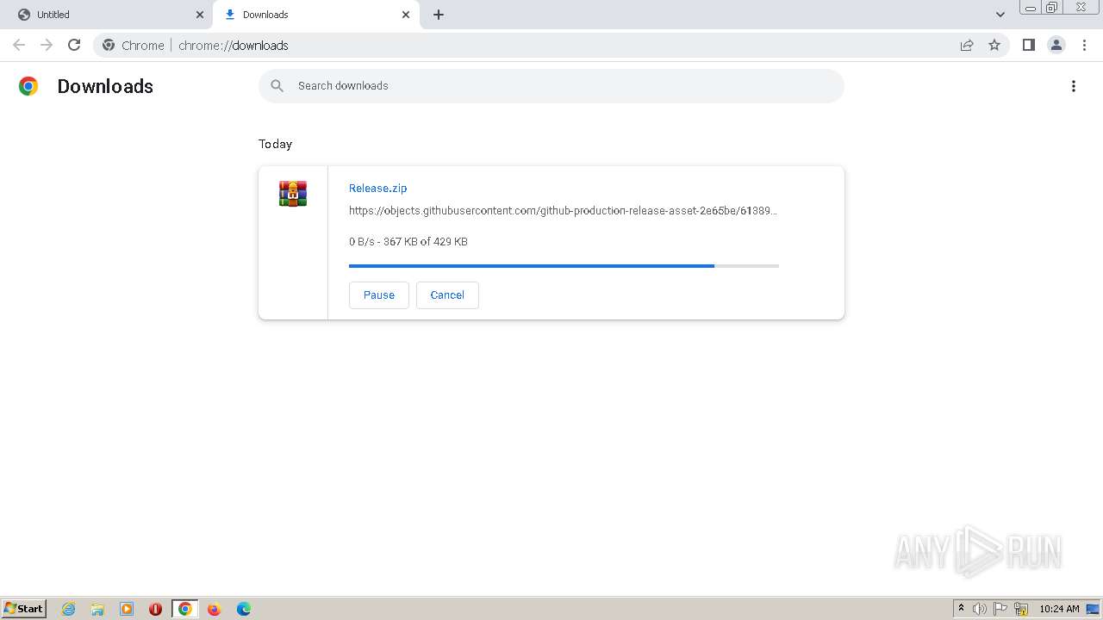The width and height of the screenshot is (1103, 620).
Task: Open a new tab with plus button
Action: pyautogui.click(x=439, y=15)
